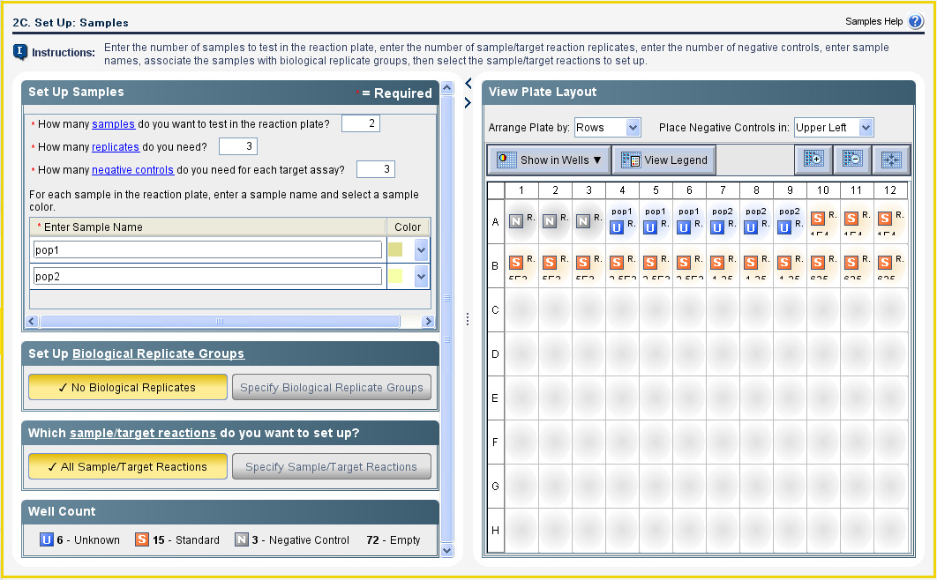
Task: Click the pop2 color swatch
Action: click(x=395, y=277)
